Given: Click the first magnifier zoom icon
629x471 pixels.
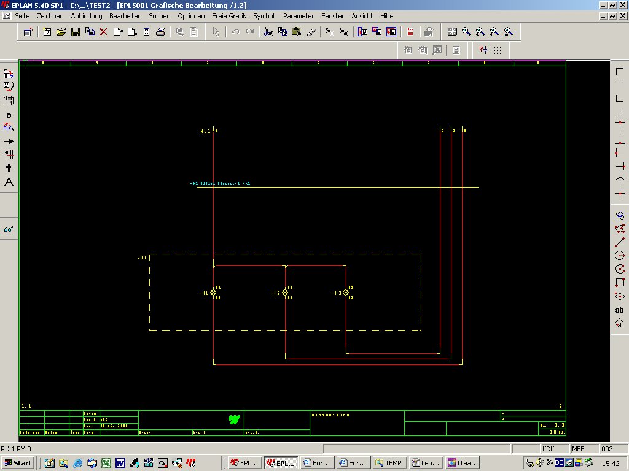Looking at the screenshot, I should 466,32.
